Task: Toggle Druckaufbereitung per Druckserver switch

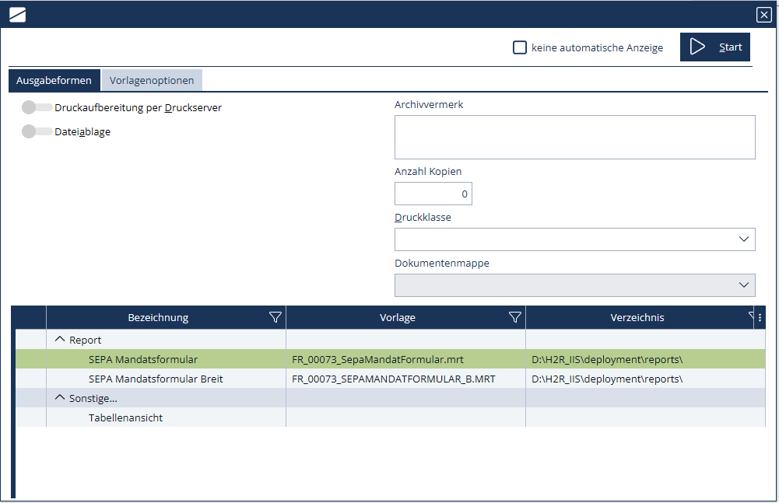Action: click(x=37, y=107)
